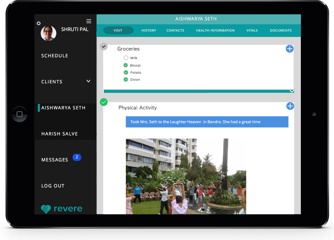Uncheck the Bhindi grocery item
The image size is (334, 240).
pos(126,65)
